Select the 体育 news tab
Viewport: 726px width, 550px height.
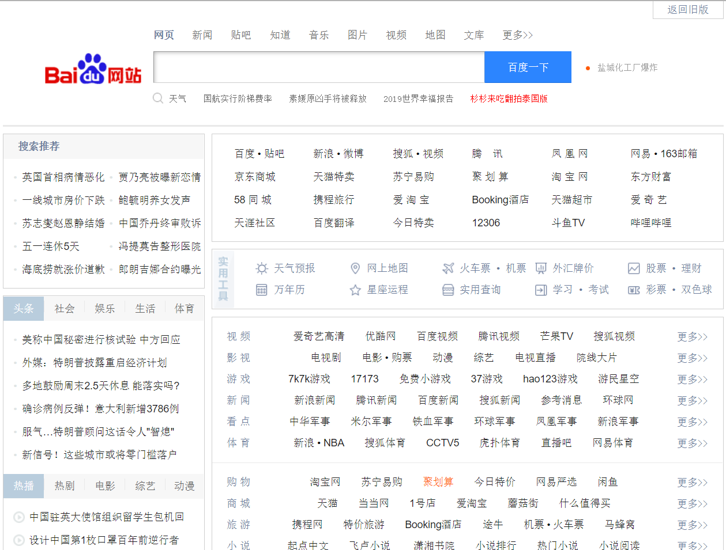tap(185, 309)
